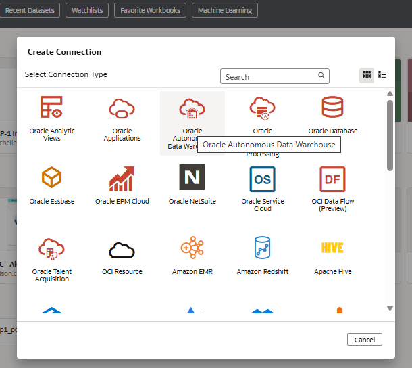Click the OCI Resource label

(122, 271)
